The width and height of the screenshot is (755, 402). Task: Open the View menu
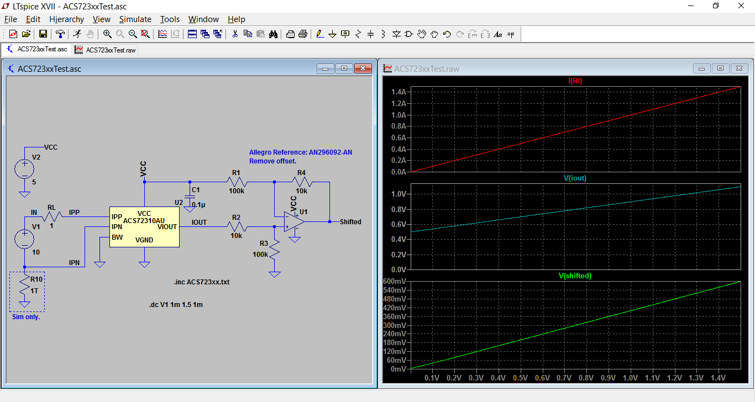click(x=102, y=19)
